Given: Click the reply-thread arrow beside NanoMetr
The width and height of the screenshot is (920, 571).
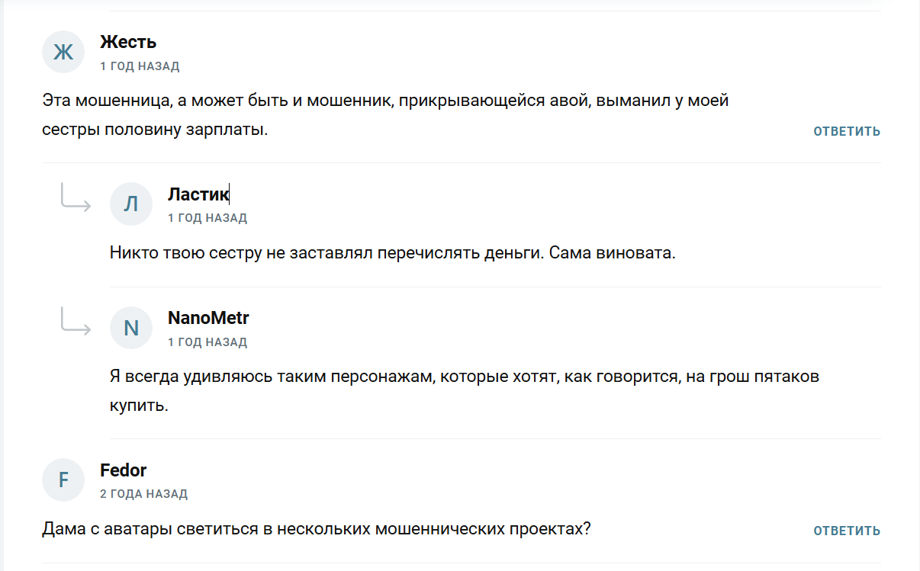Looking at the screenshot, I should [76, 323].
